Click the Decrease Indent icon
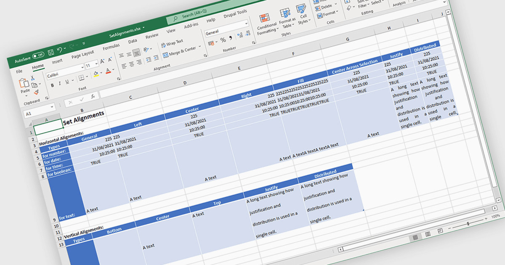The image size is (505, 265). (x=149, y=60)
